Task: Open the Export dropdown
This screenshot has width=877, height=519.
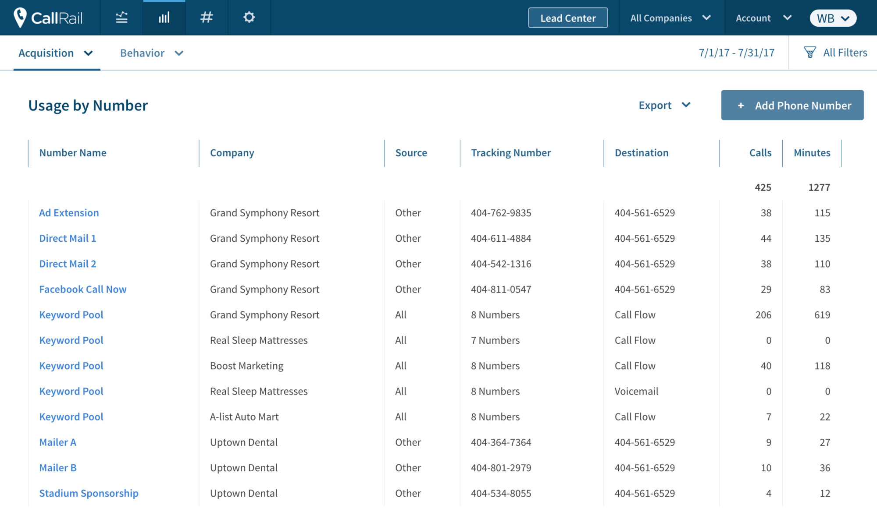Action: coord(664,105)
